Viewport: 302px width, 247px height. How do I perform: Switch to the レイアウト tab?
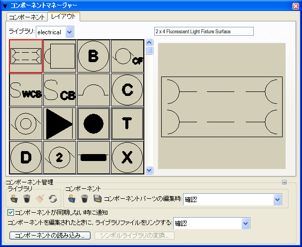[64, 16]
